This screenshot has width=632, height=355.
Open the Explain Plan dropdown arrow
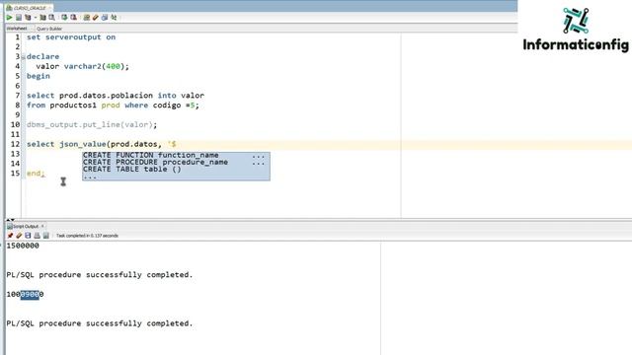[x=36, y=18]
